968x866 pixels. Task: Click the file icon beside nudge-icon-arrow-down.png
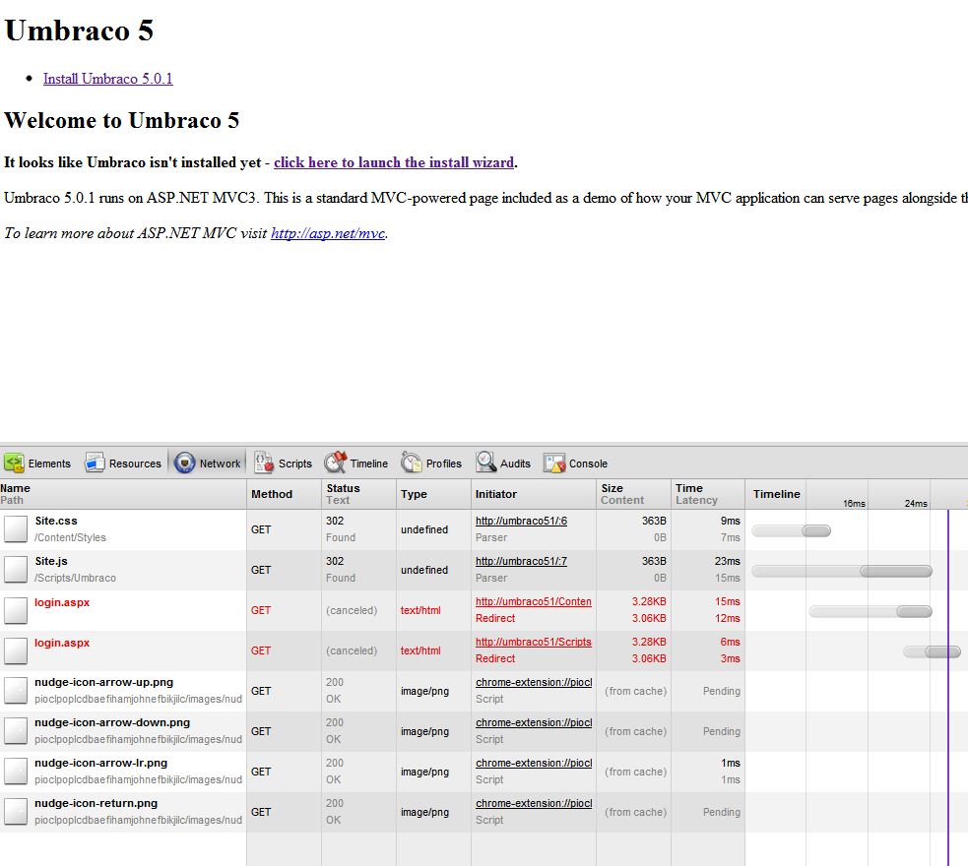(16, 731)
